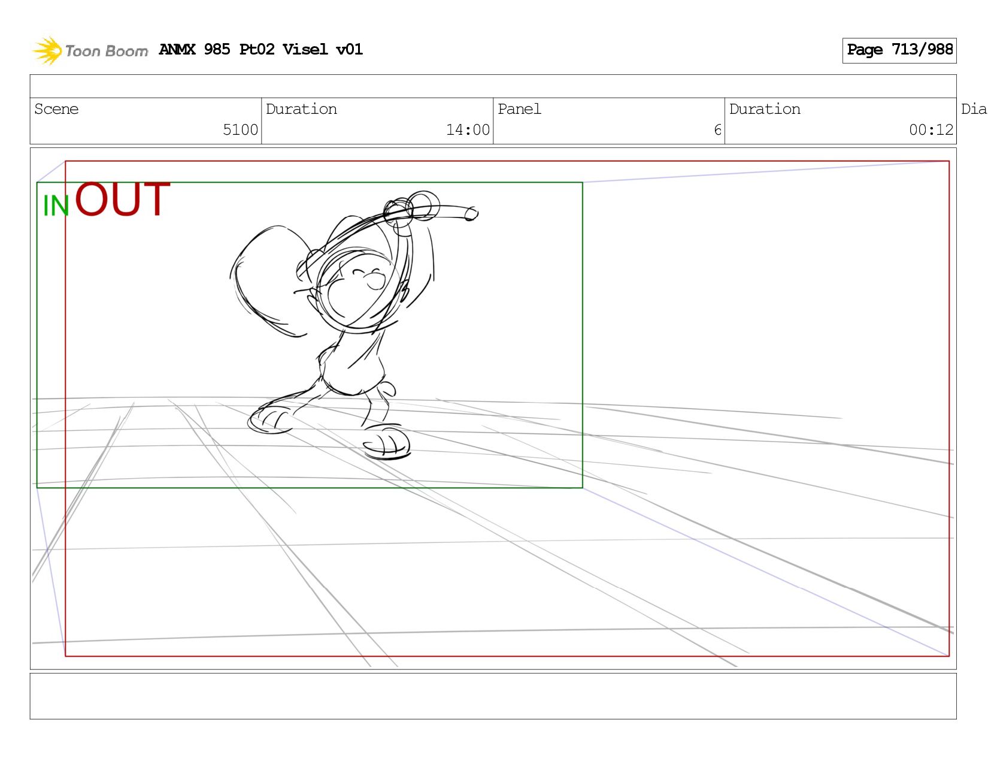
Task: Select the panel number '6'
Action: point(717,130)
